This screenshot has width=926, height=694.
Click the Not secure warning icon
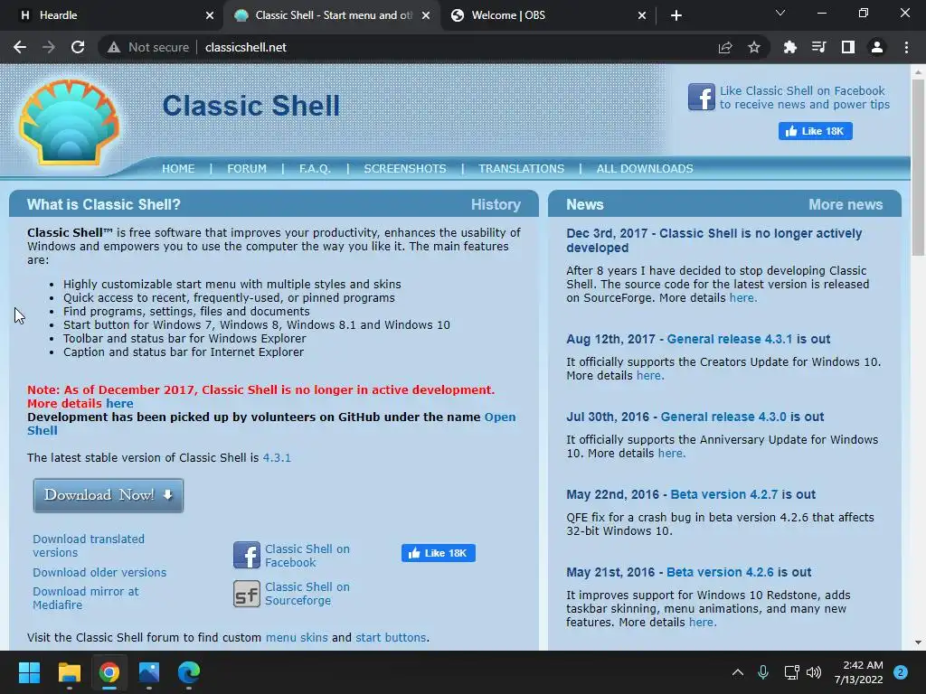point(114,47)
